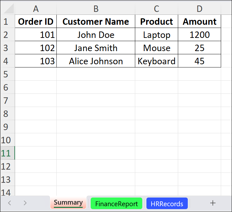Click the Order ID header cell

[x=36, y=22]
